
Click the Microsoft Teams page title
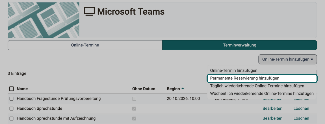coord(131,12)
